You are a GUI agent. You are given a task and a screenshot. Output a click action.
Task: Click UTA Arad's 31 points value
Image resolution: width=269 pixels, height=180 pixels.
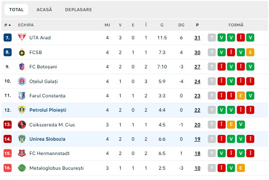[x=197, y=38]
